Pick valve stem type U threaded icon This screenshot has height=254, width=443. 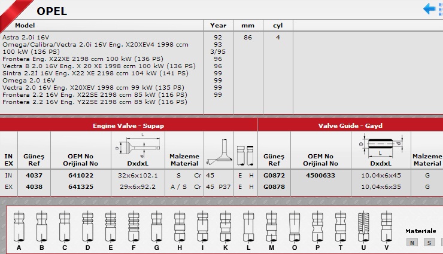pos(363,227)
